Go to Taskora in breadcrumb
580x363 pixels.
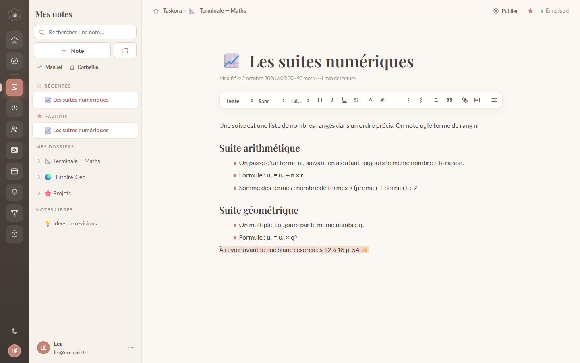click(172, 10)
